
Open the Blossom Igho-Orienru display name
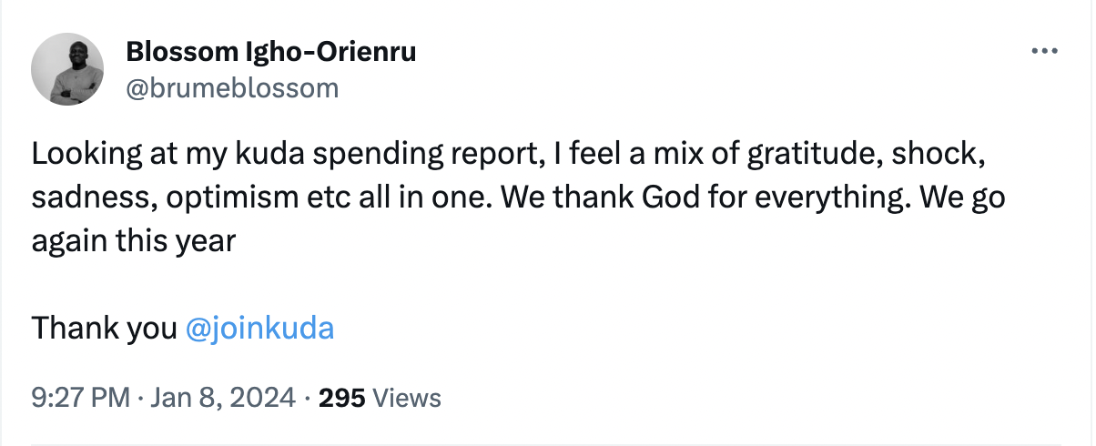point(270,52)
